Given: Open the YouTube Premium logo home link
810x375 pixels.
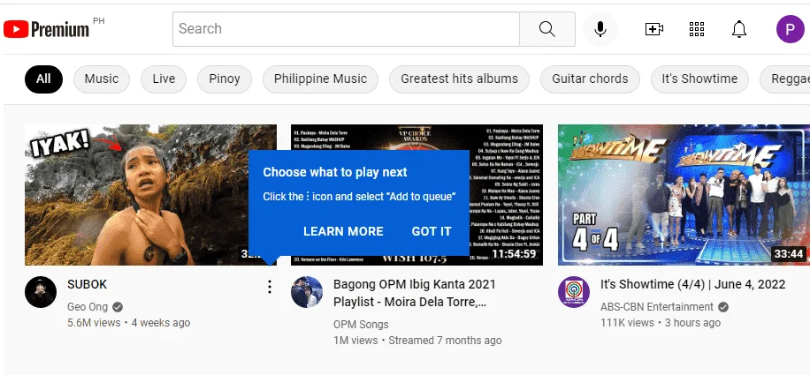Looking at the screenshot, I should 46,29.
